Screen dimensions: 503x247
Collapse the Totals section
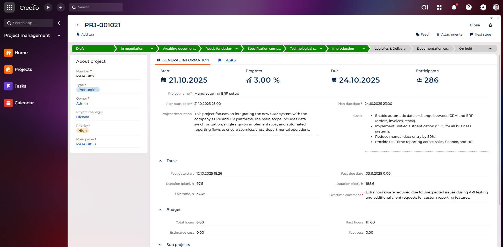point(160,161)
